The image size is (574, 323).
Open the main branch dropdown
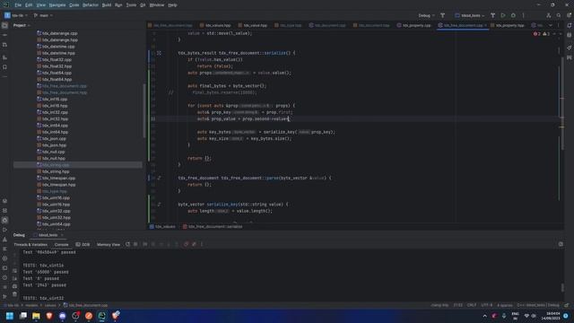point(43,15)
